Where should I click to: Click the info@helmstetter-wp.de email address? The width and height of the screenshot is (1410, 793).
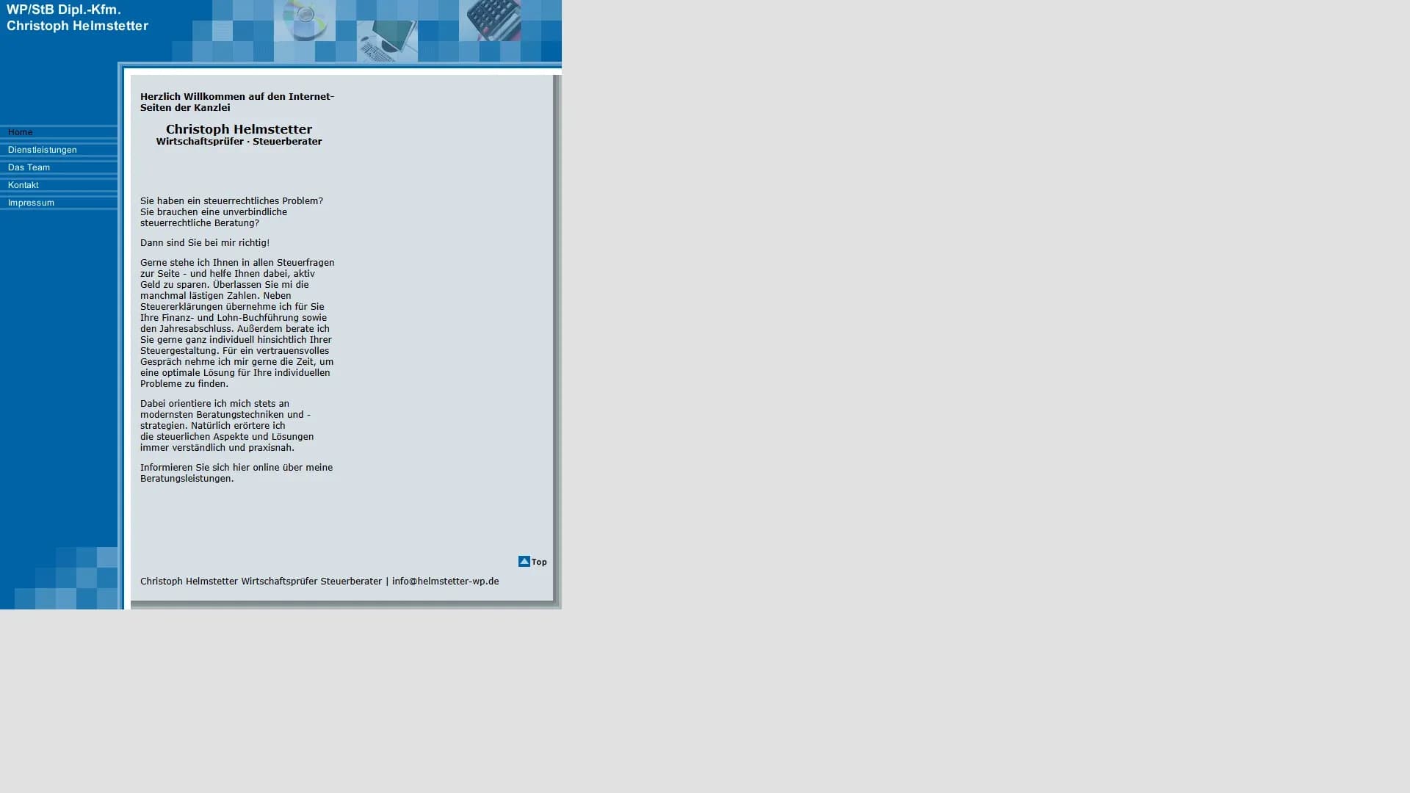tap(445, 581)
